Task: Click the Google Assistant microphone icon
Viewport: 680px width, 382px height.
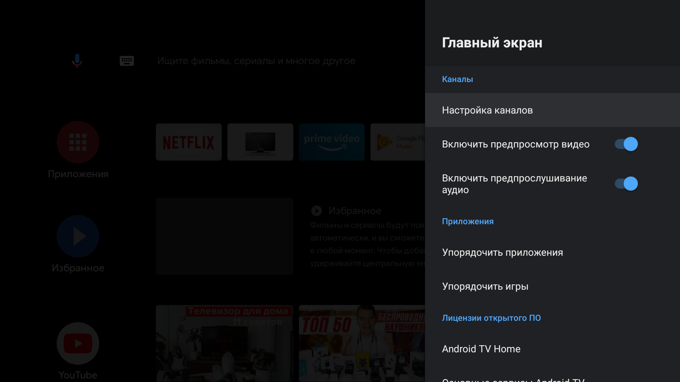Action: click(x=77, y=60)
